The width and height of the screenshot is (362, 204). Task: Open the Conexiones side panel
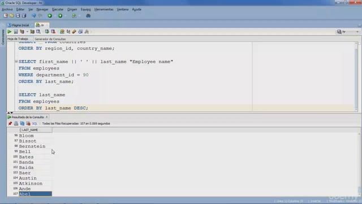click(x=3, y=37)
